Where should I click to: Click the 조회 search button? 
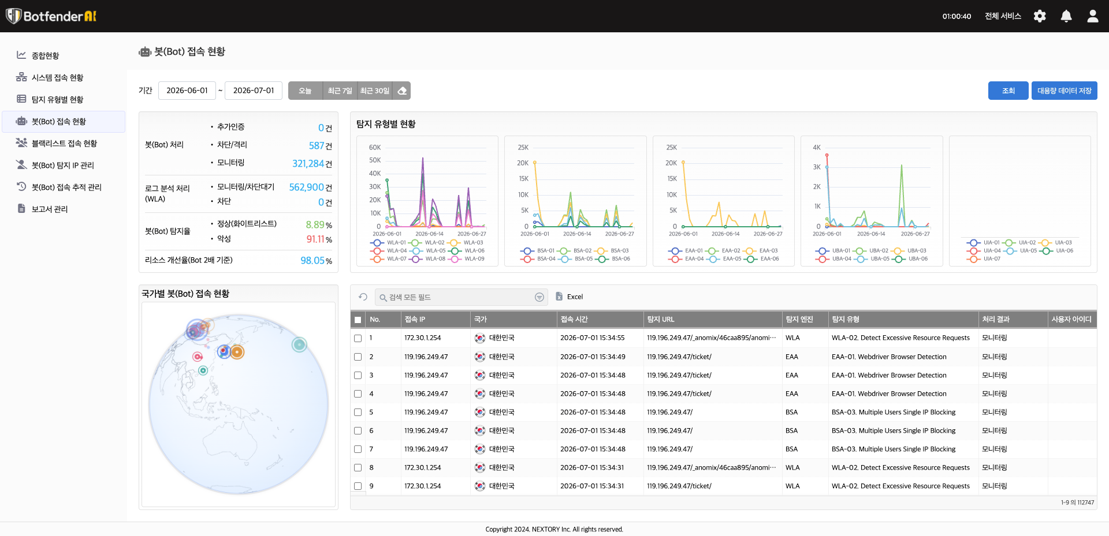(x=1008, y=91)
